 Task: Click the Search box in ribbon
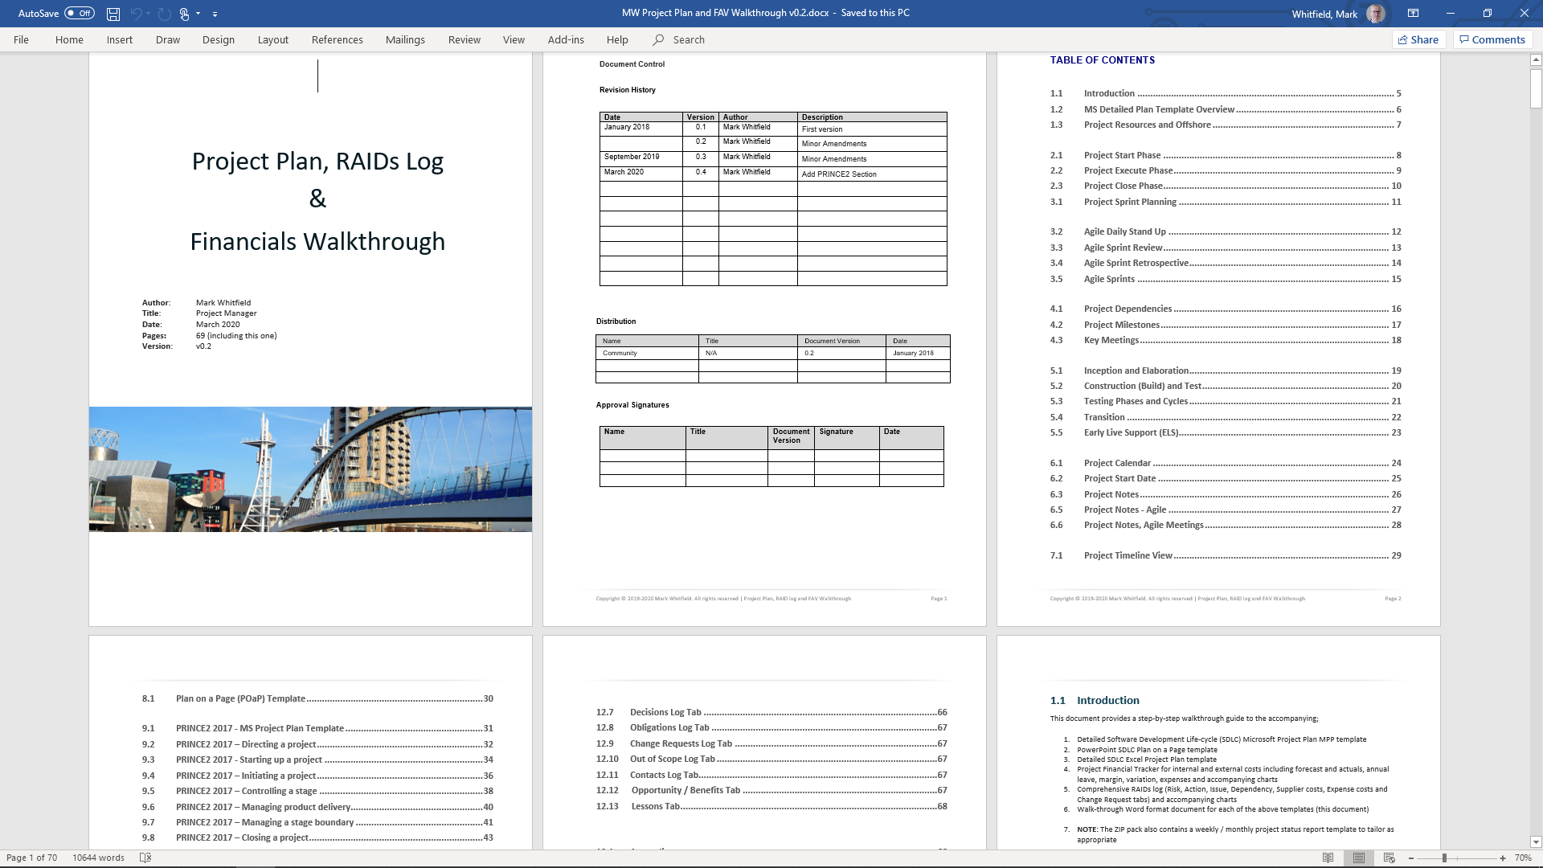point(688,39)
